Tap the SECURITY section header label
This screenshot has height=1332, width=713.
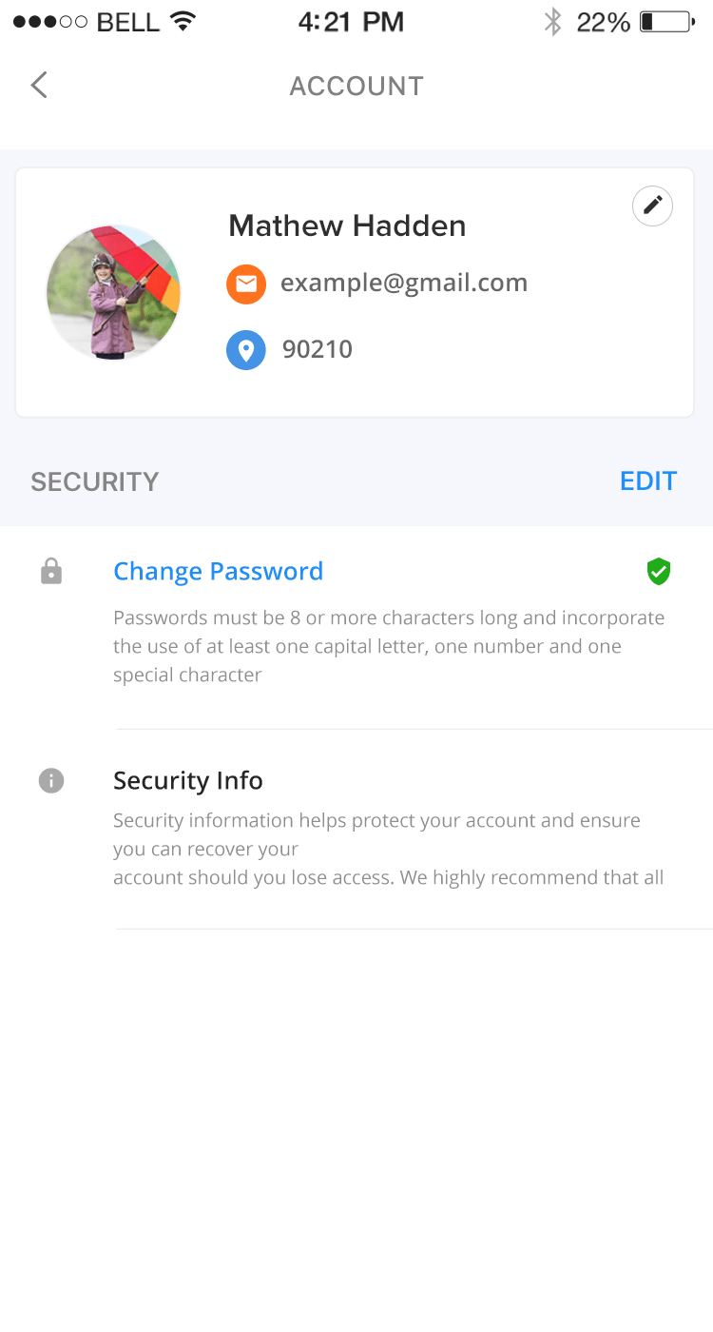tap(94, 481)
